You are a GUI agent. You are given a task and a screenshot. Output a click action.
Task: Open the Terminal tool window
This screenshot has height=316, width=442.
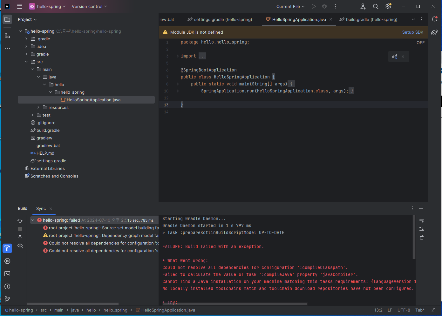[7, 274]
